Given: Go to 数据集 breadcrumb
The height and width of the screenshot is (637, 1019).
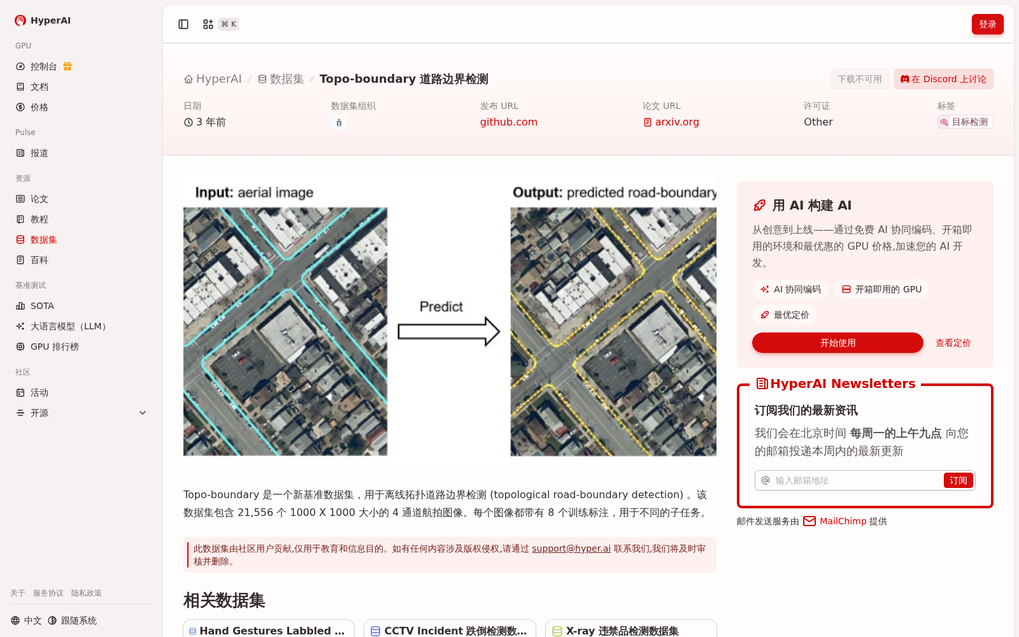Looking at the screenshot, I should click(281, 79).
